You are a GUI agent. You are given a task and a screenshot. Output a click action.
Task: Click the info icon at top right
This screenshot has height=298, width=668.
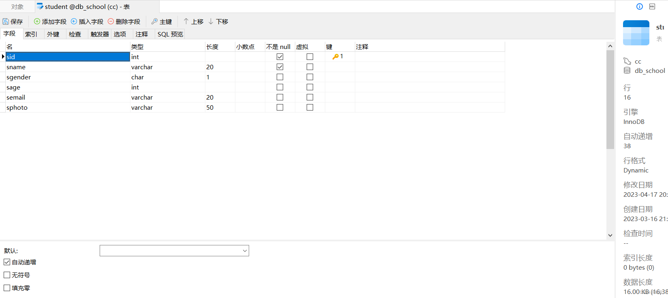point(640,6)
